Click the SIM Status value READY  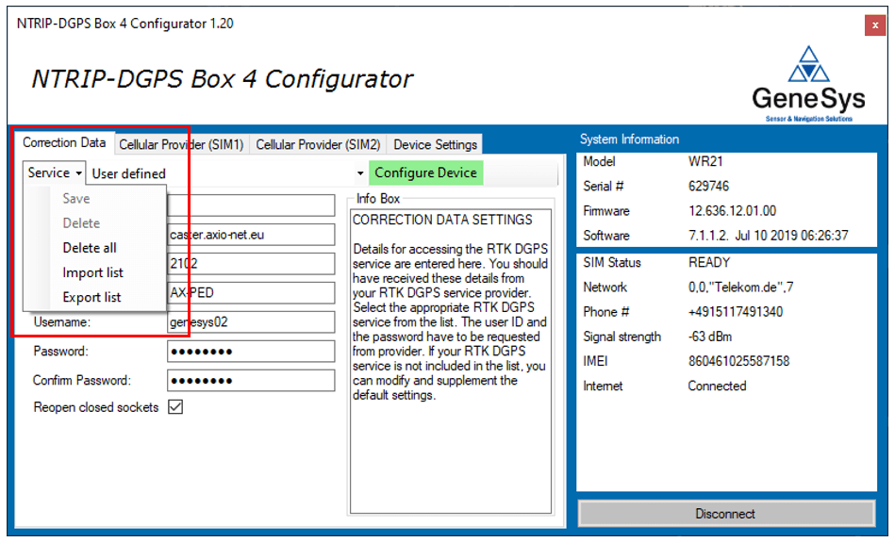pos(709,262)
